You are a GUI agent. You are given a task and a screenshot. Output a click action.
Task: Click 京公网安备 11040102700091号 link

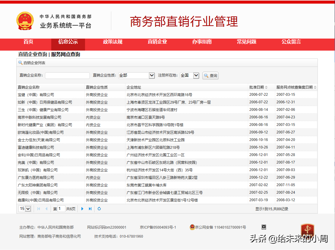click(x=220, y=227)
